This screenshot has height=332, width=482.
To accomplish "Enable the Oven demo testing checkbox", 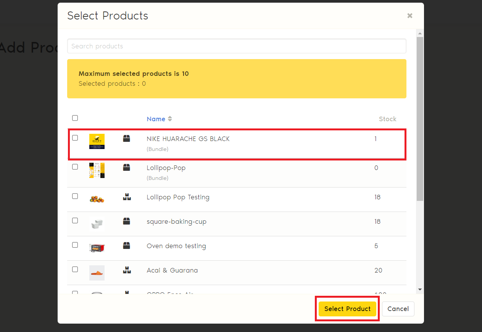I will point(75,245).
